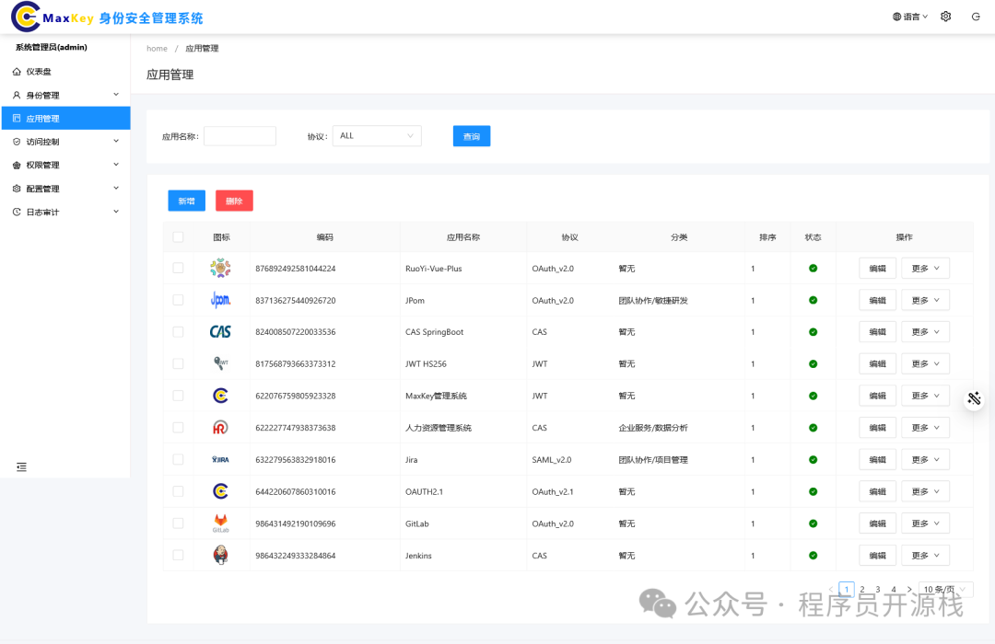Check the JWT HS256 row checkbox
Viewport: 995px width, 644px height.
click(x=178, y=363)
